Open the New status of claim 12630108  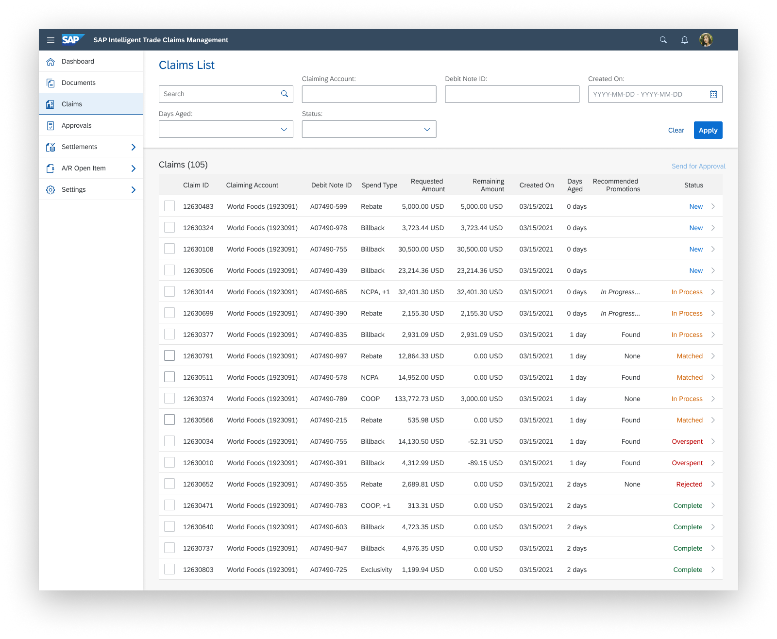click(x=696, y=249)
